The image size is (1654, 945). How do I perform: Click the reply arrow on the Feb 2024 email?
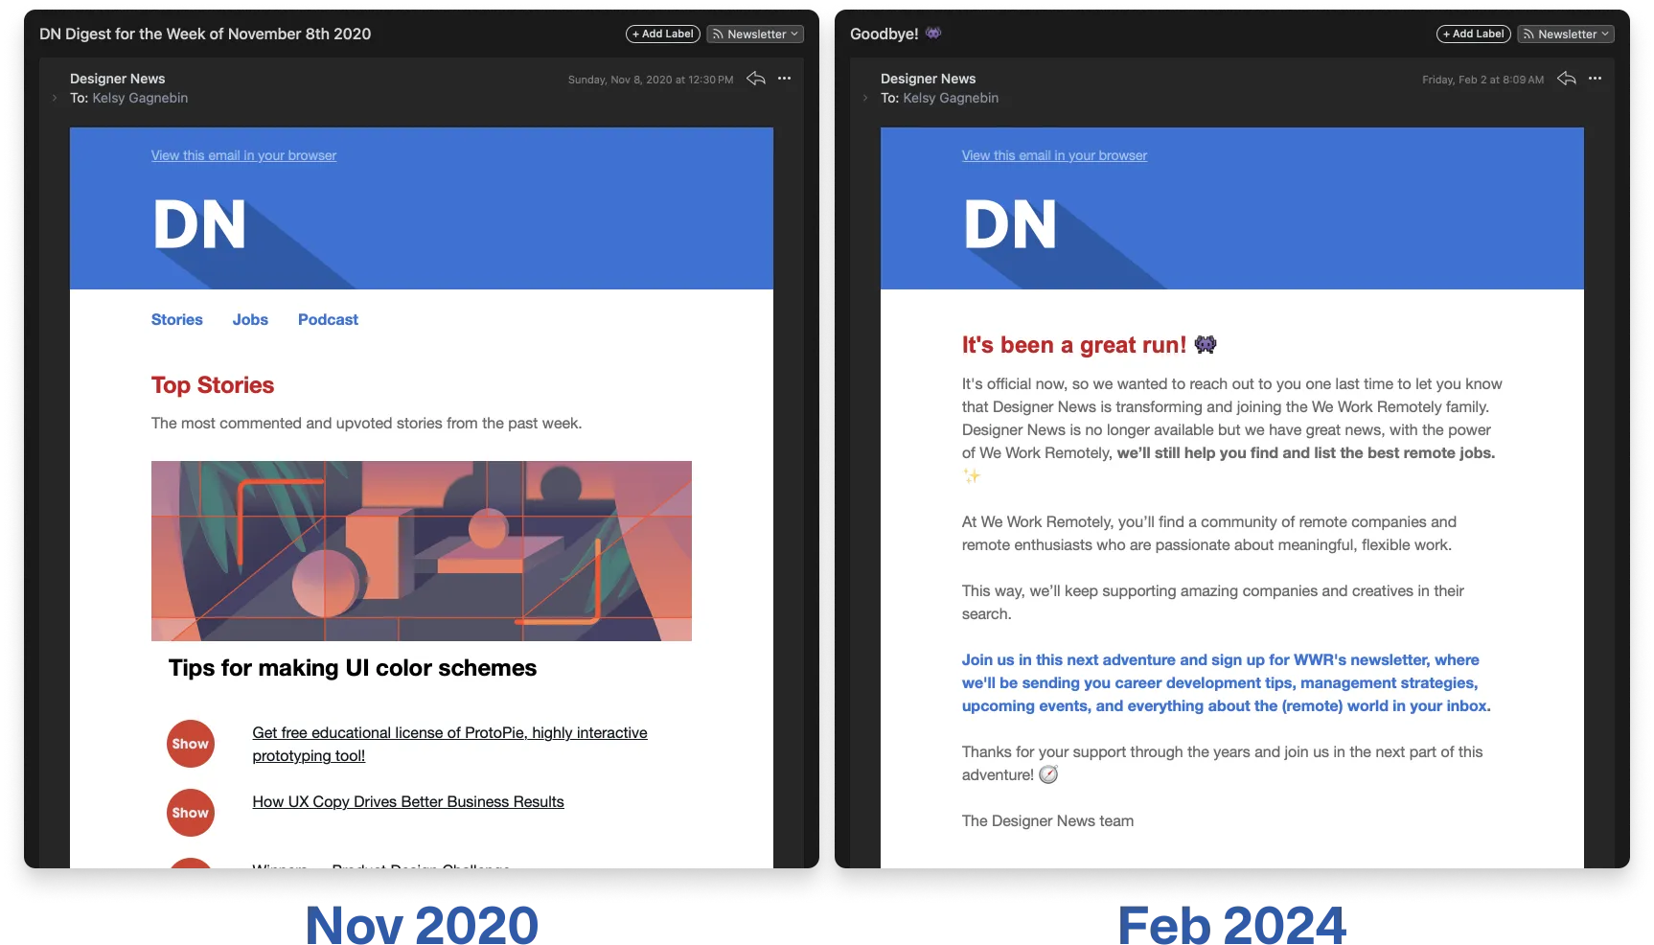click(1567, 80)
